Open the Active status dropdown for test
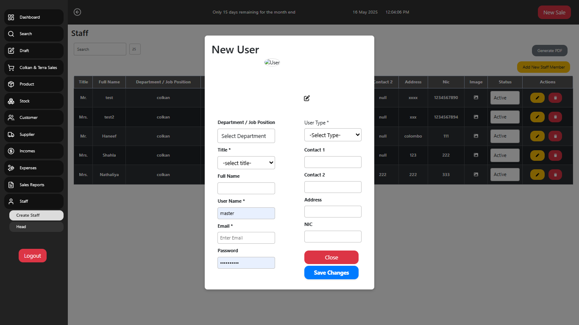The image size is (579, 325). pyautogui.click(x=505, y=98)
